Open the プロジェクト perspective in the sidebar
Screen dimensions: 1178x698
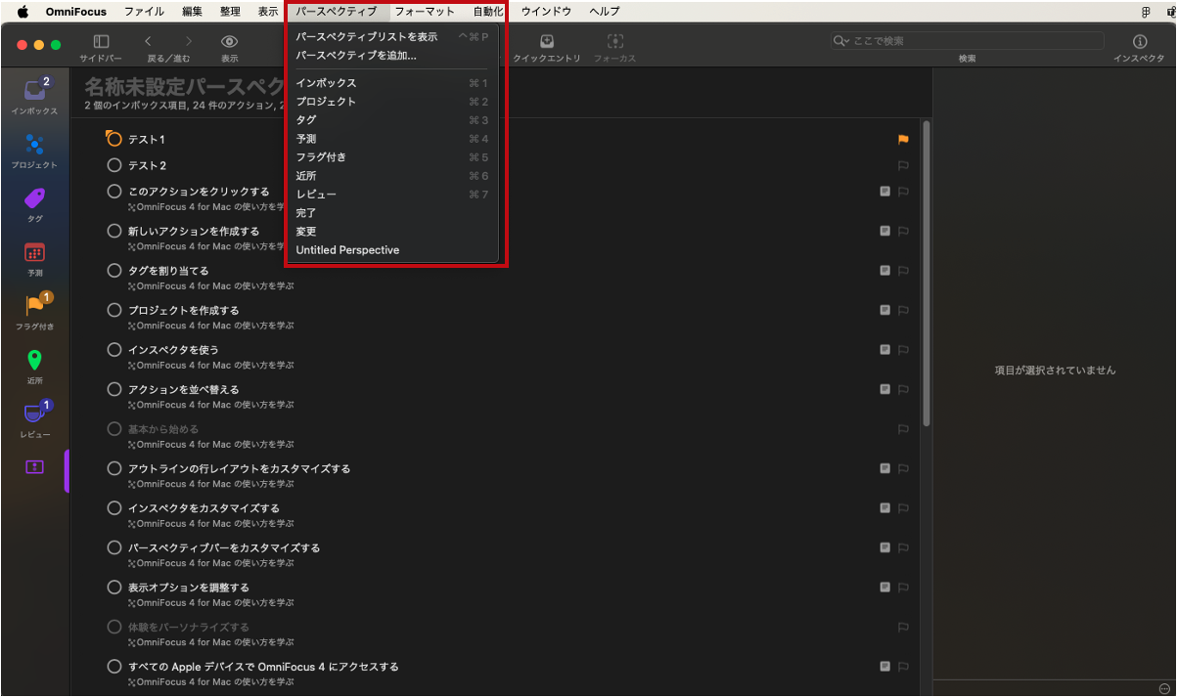coord(34,150)
